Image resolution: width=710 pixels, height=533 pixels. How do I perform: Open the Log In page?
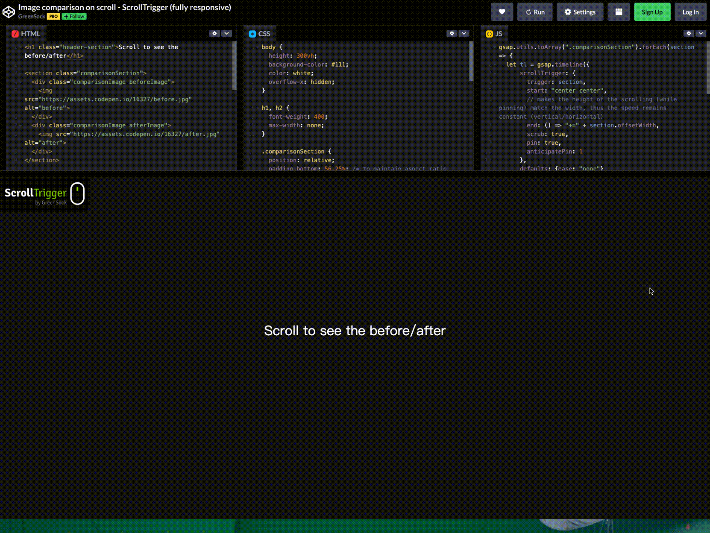point(690,12)
